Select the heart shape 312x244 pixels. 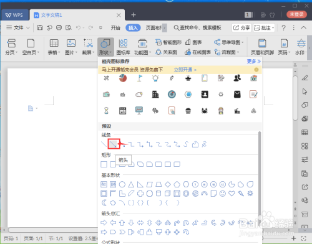coord(232,194)
